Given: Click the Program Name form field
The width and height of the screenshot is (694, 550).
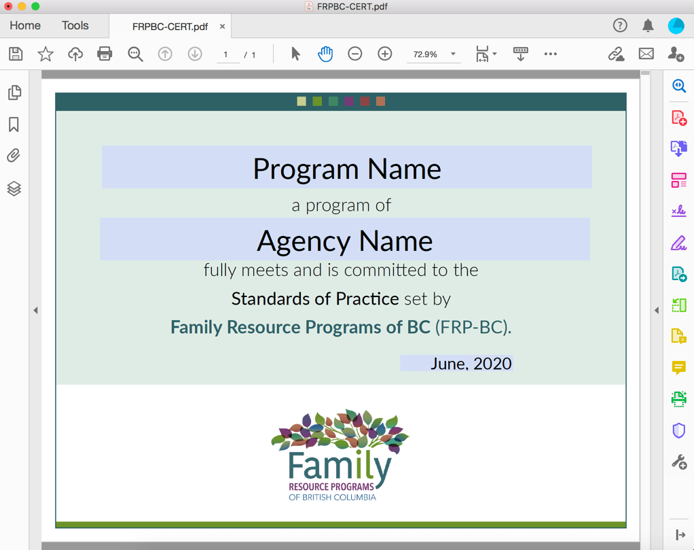Looking at the screenshot, I should pyautogui.click(x=346, y=167).
